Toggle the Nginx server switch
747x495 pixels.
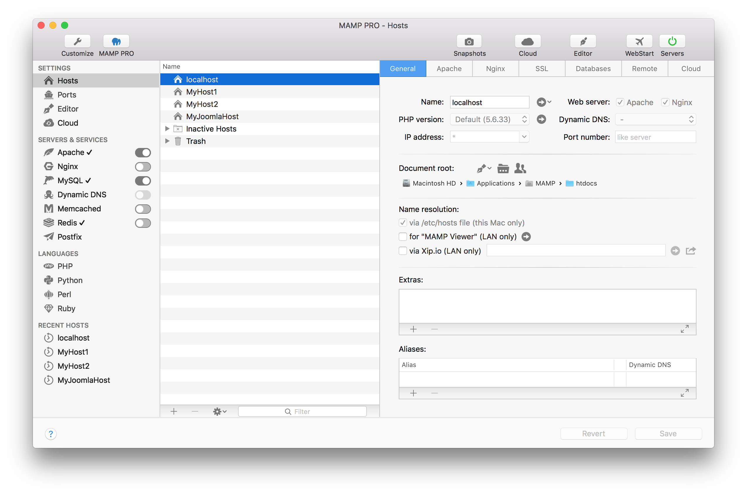[x=143, y=167]
